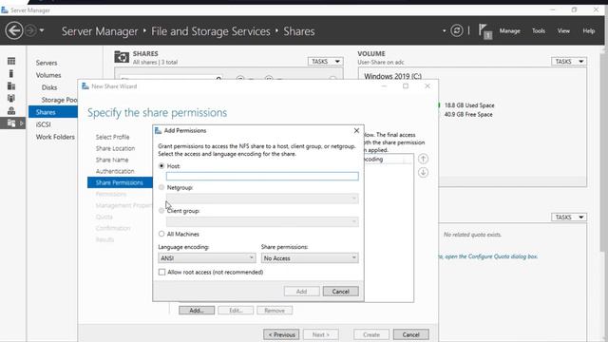
Task: Click the File and Storage Services sidebar icon
Action: coord(11,123)
